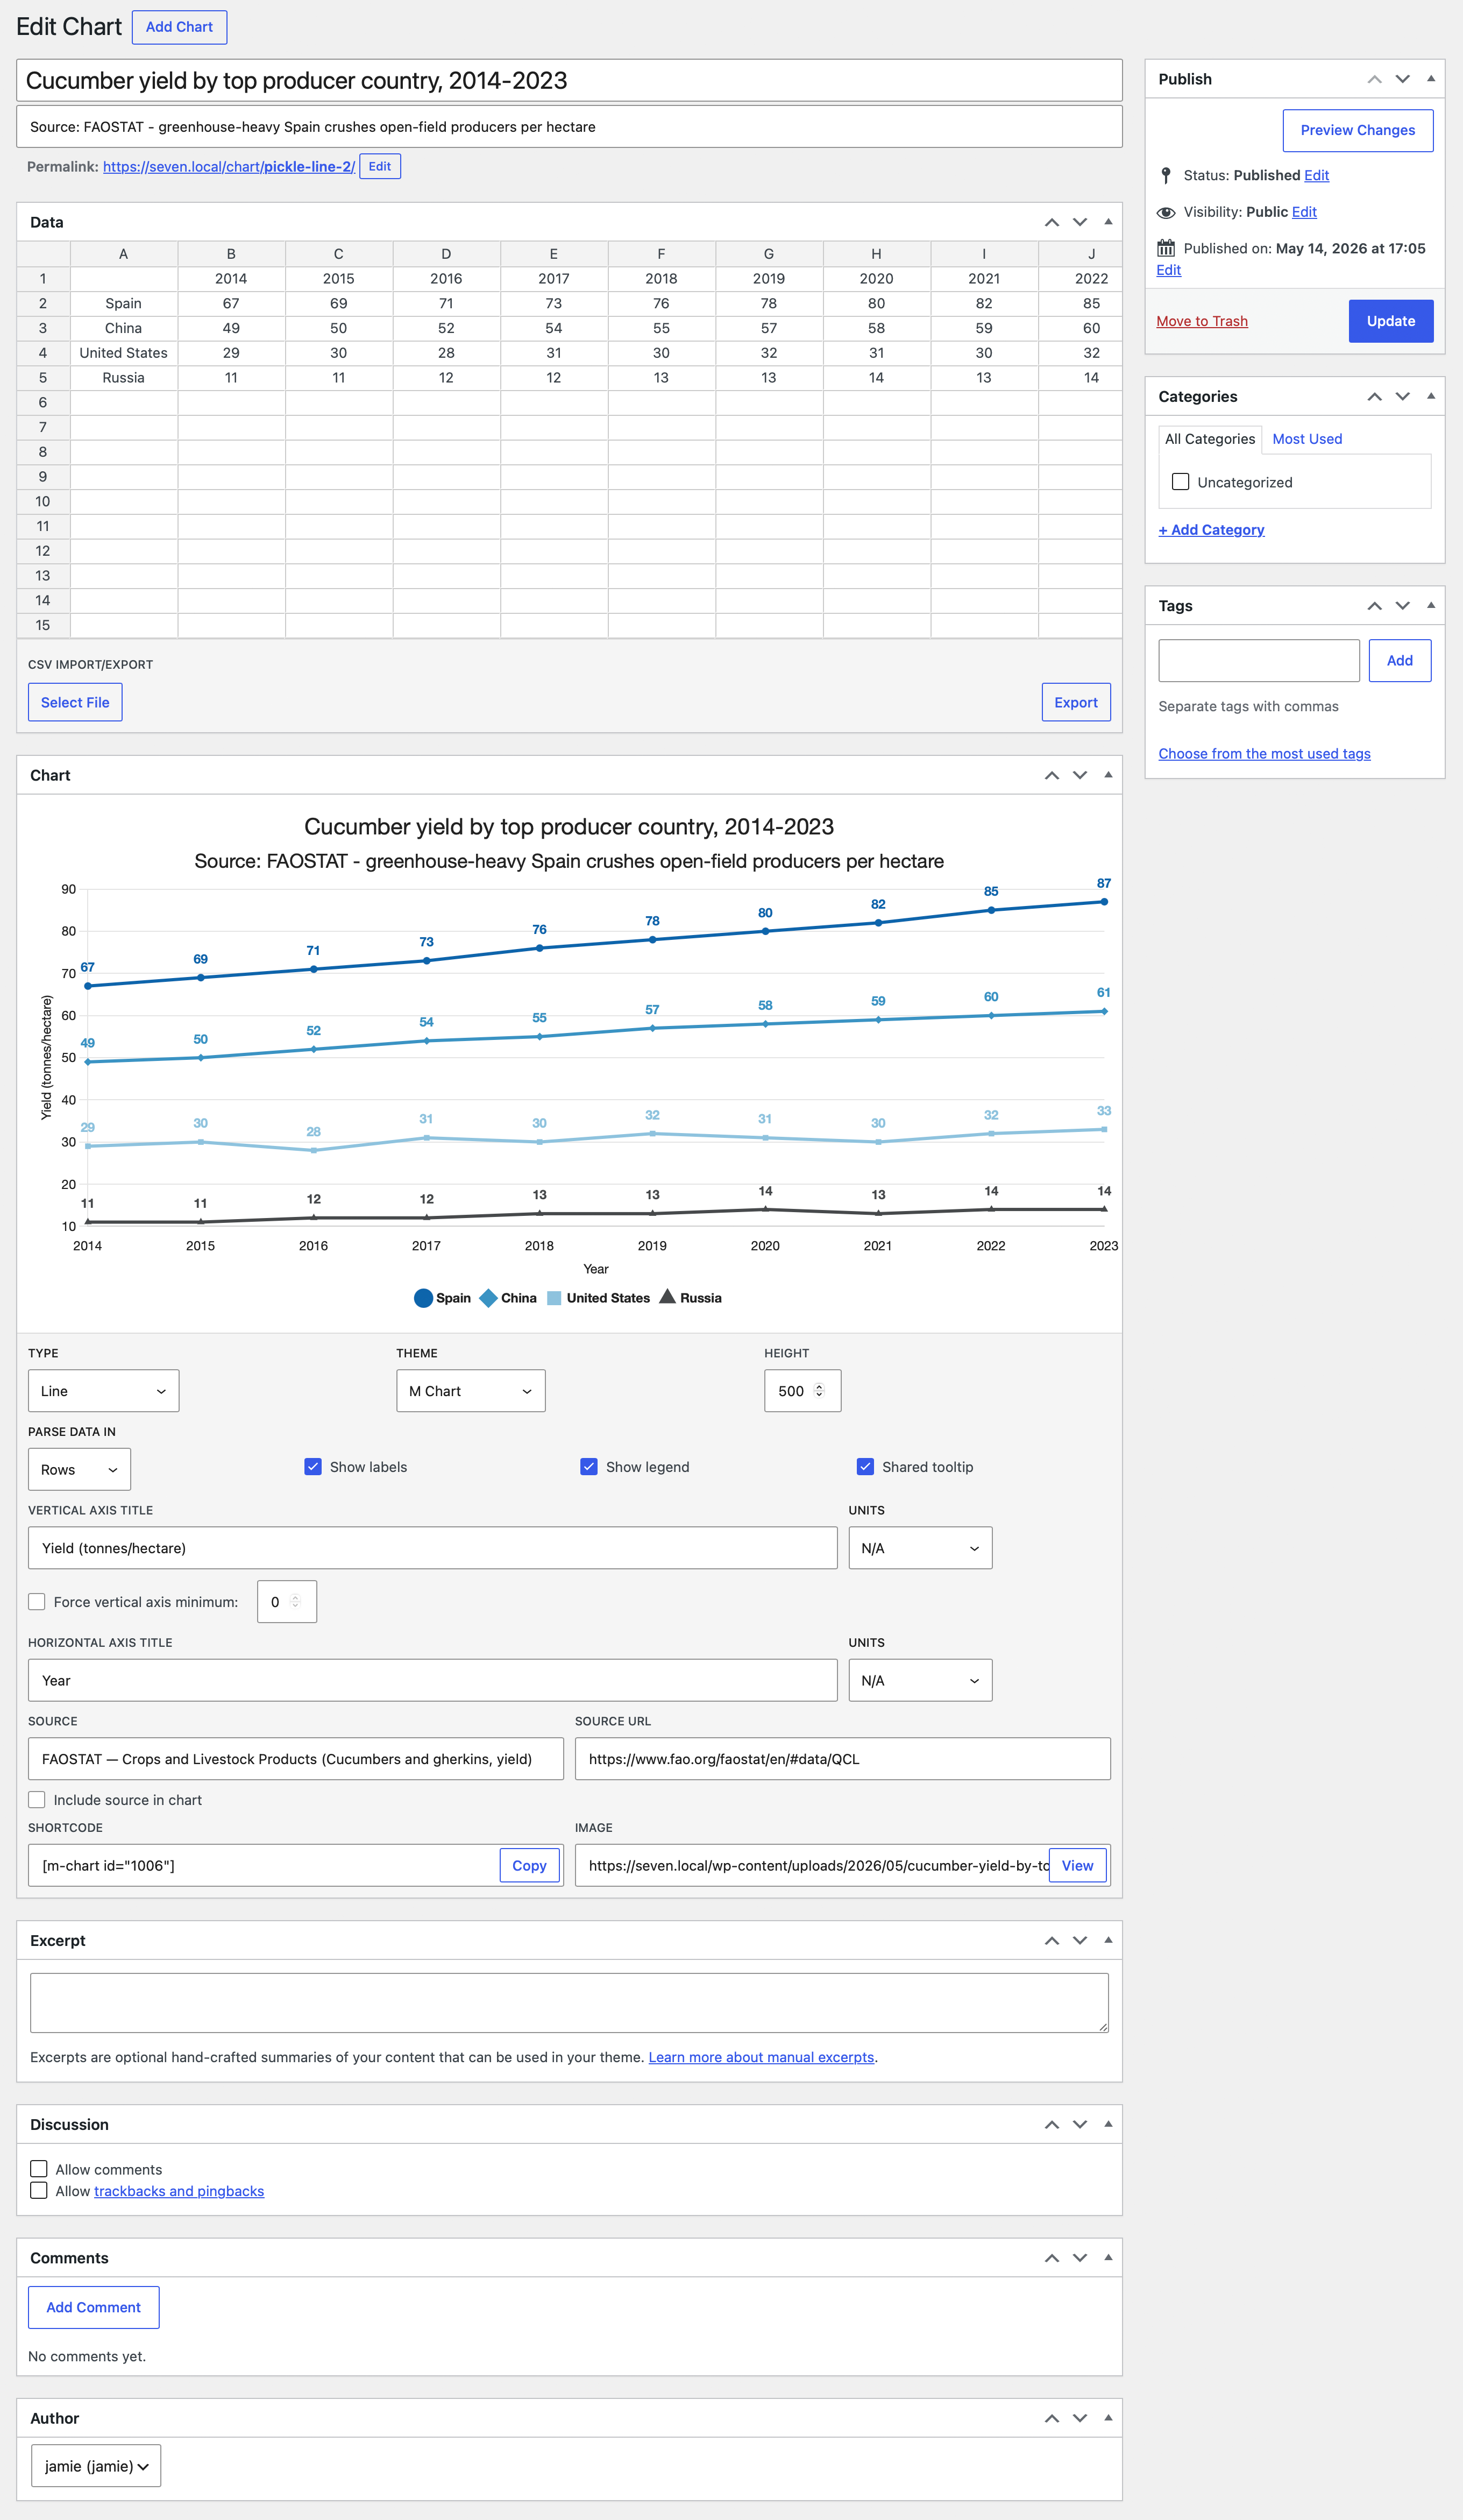
Task: Open the Theme dropdown showing M Chart
Action: (x=471, y=1390)
